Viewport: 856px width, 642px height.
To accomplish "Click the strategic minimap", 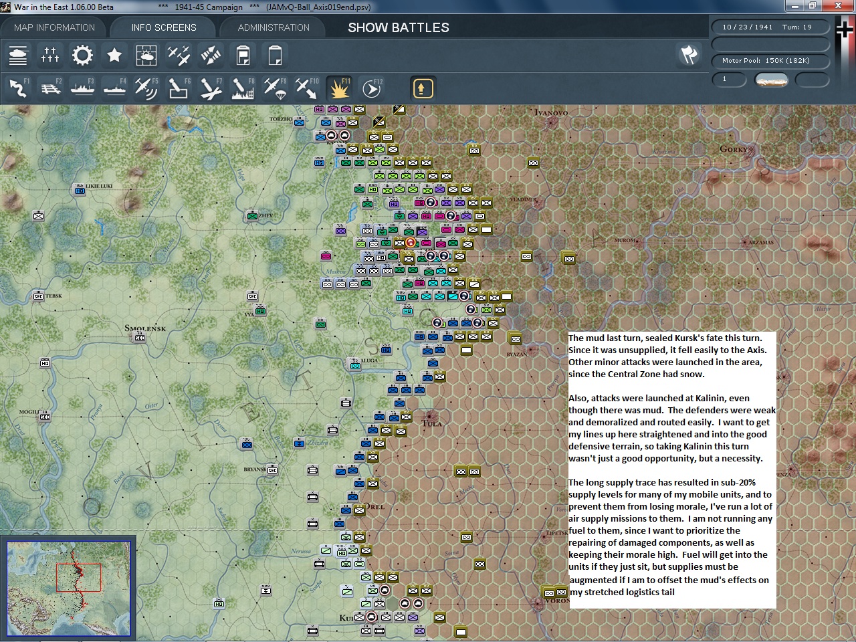I will point(68,588).
